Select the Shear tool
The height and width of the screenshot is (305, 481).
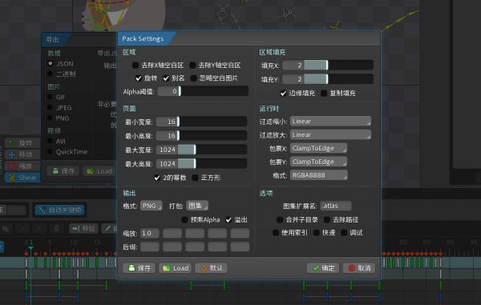coord(22,178)
